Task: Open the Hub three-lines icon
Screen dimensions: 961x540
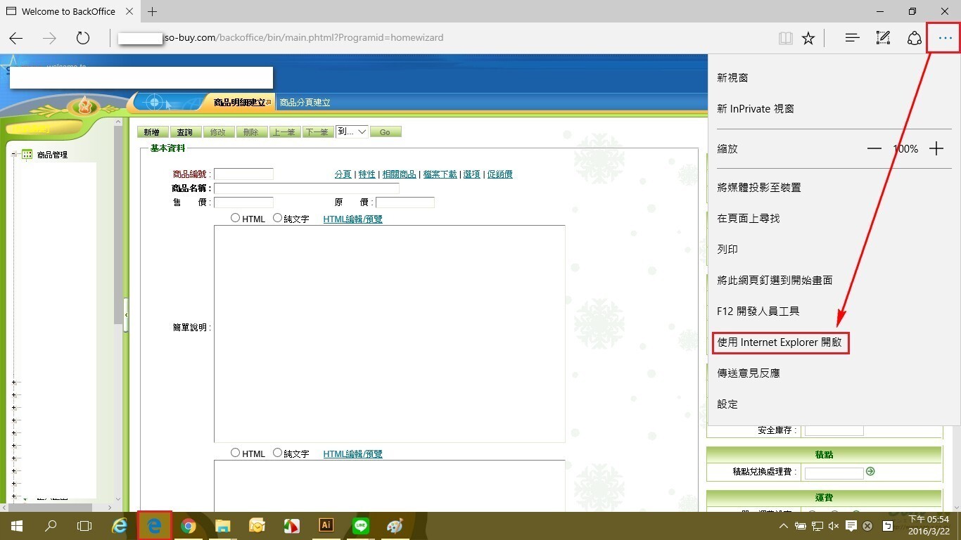Action: coord(852,38)
